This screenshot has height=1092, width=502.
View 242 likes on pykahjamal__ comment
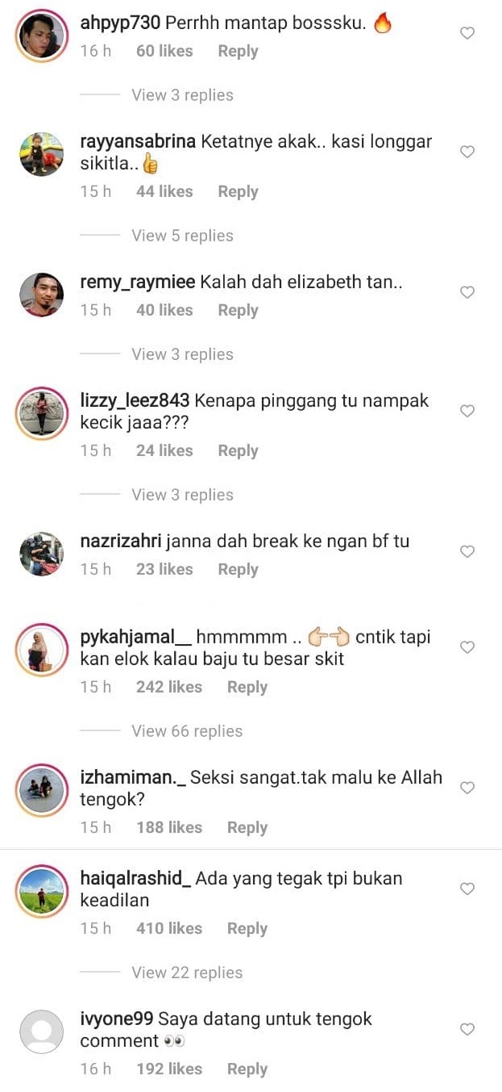pos(169,687)
